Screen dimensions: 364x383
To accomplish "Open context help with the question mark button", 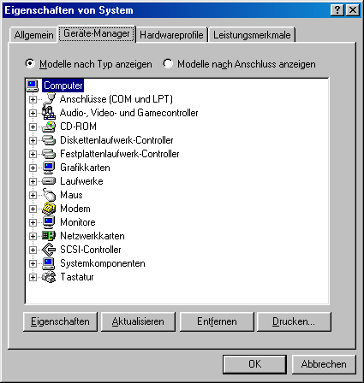I will (337, 10).
